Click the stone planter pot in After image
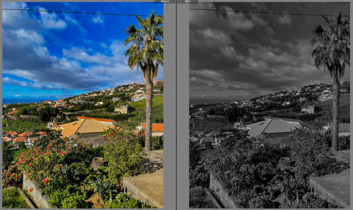 coord(285,163)
